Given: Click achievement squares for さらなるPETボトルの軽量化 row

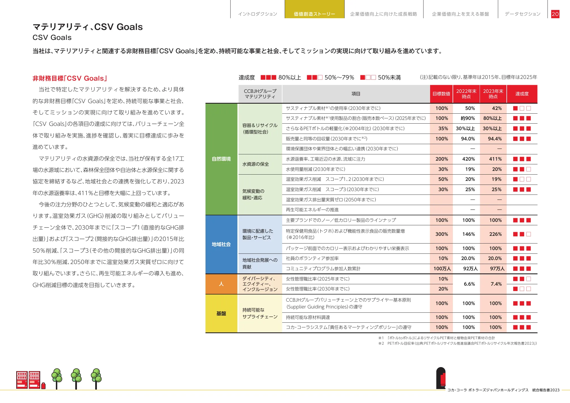Looking at the screenshot, I should pos(522,128).
